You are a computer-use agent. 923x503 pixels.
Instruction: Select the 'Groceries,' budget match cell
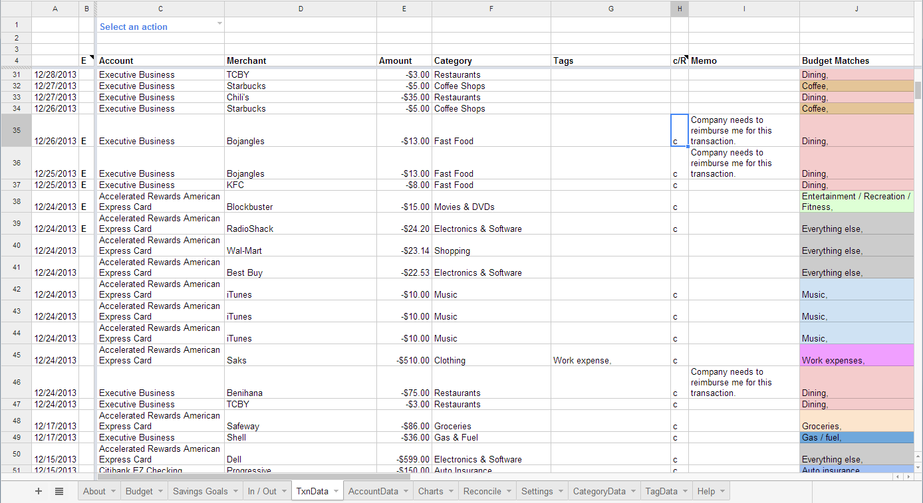tap(857, 421)
